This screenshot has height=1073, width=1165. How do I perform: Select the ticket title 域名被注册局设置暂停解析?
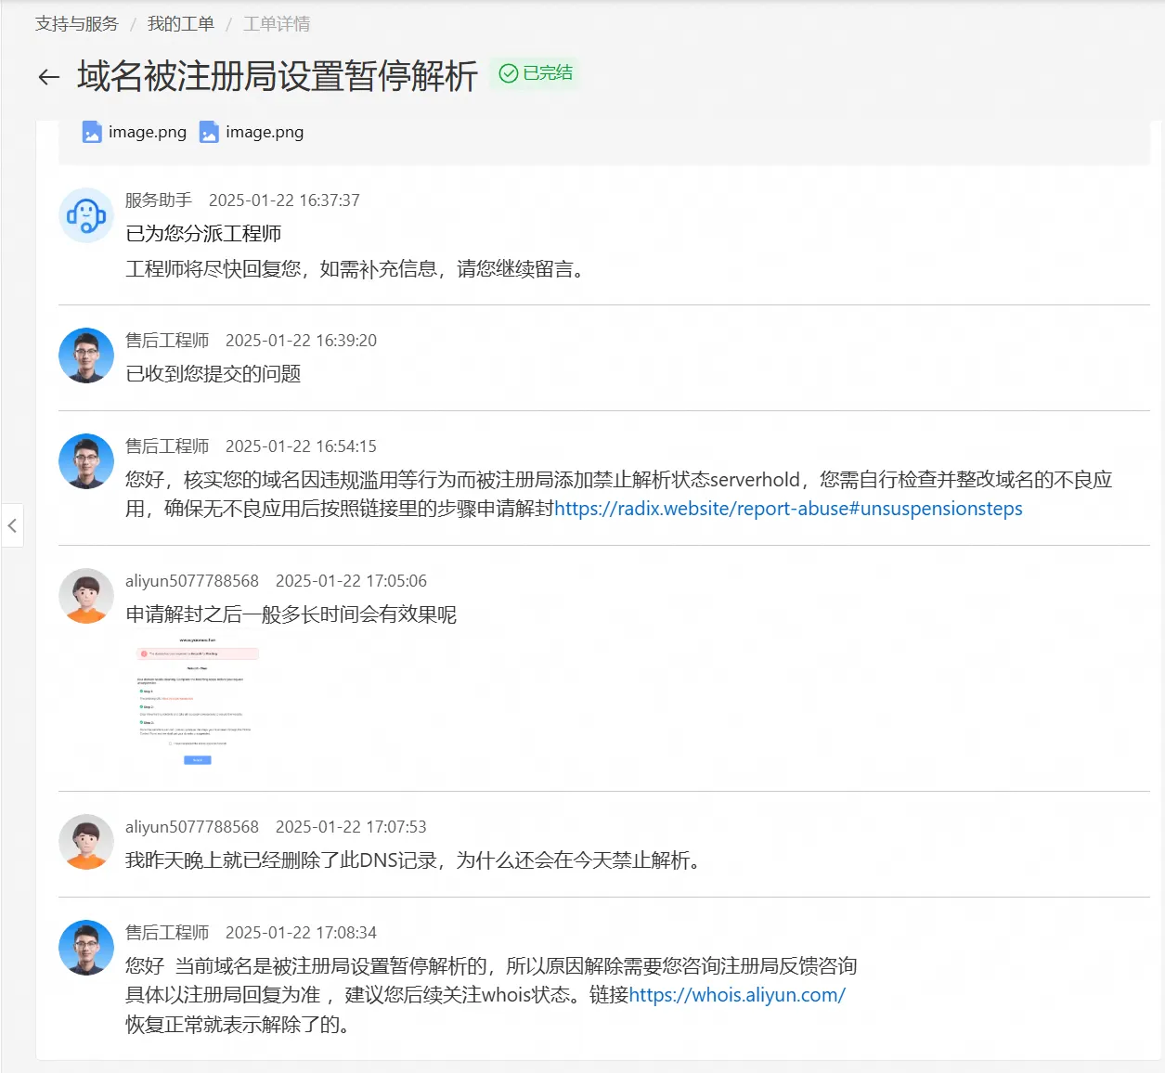tap(275, 79)
